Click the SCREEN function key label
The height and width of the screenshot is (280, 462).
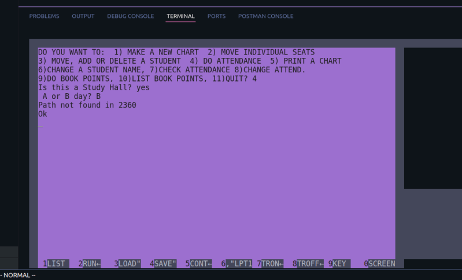382,264
